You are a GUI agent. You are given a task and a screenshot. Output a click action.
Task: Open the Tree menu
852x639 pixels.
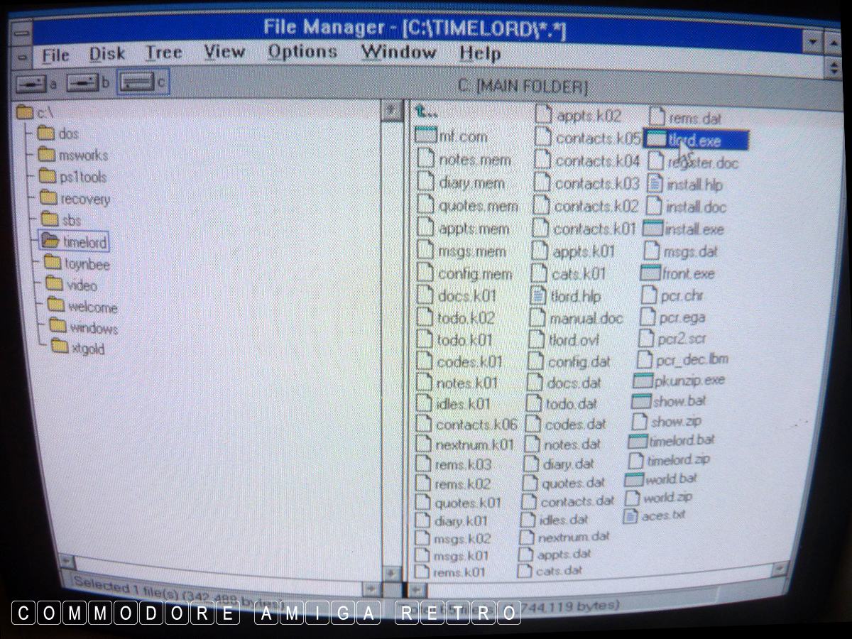click(x=163, y=53)
